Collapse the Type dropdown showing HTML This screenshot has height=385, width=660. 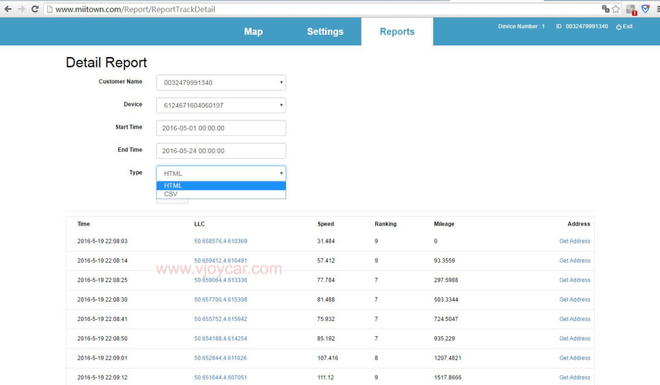(221, 173)
